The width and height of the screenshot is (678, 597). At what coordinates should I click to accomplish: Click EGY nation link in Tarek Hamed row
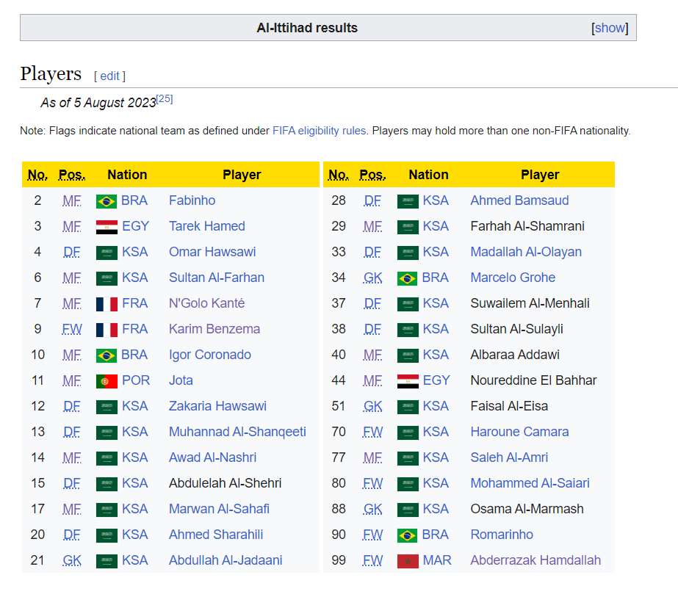[135, 226]
